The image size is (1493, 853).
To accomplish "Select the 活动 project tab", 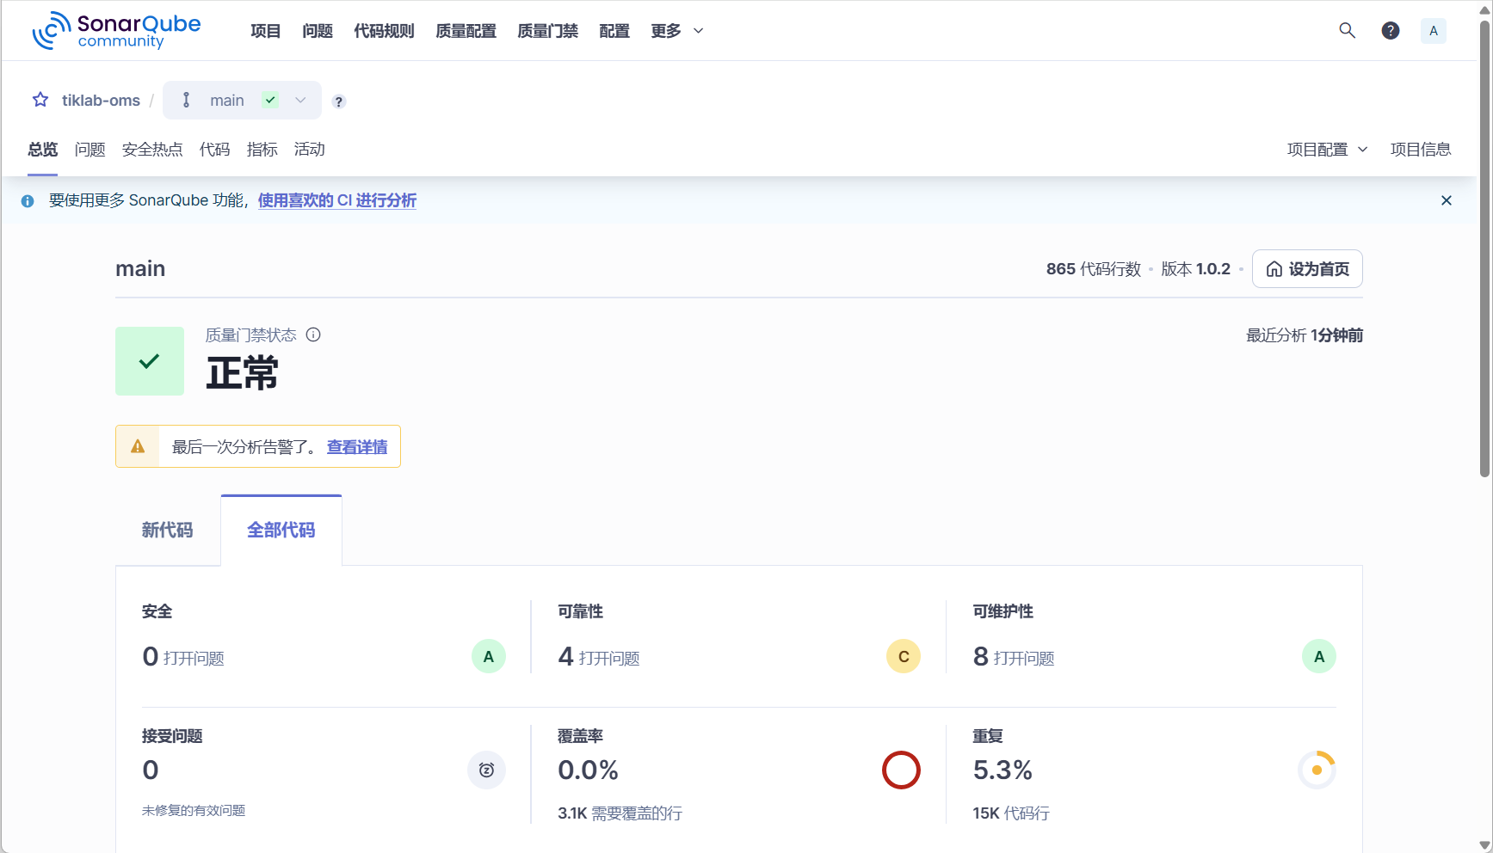I will tap(310, 150).
